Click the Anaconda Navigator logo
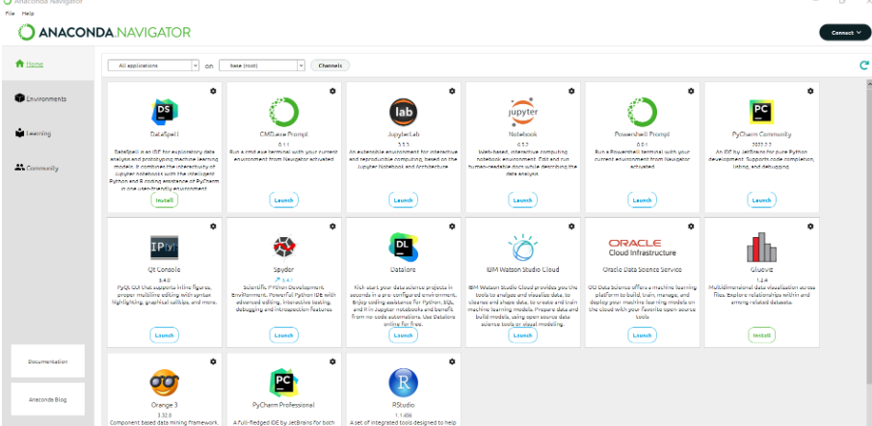This screenshot has width=872, height=426. point(104,33)
